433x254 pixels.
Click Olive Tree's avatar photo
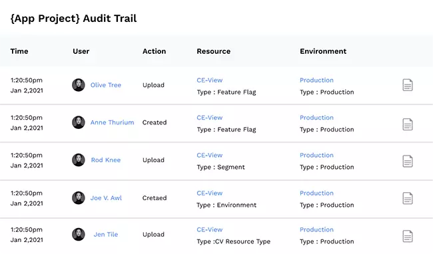coord(79,85)
